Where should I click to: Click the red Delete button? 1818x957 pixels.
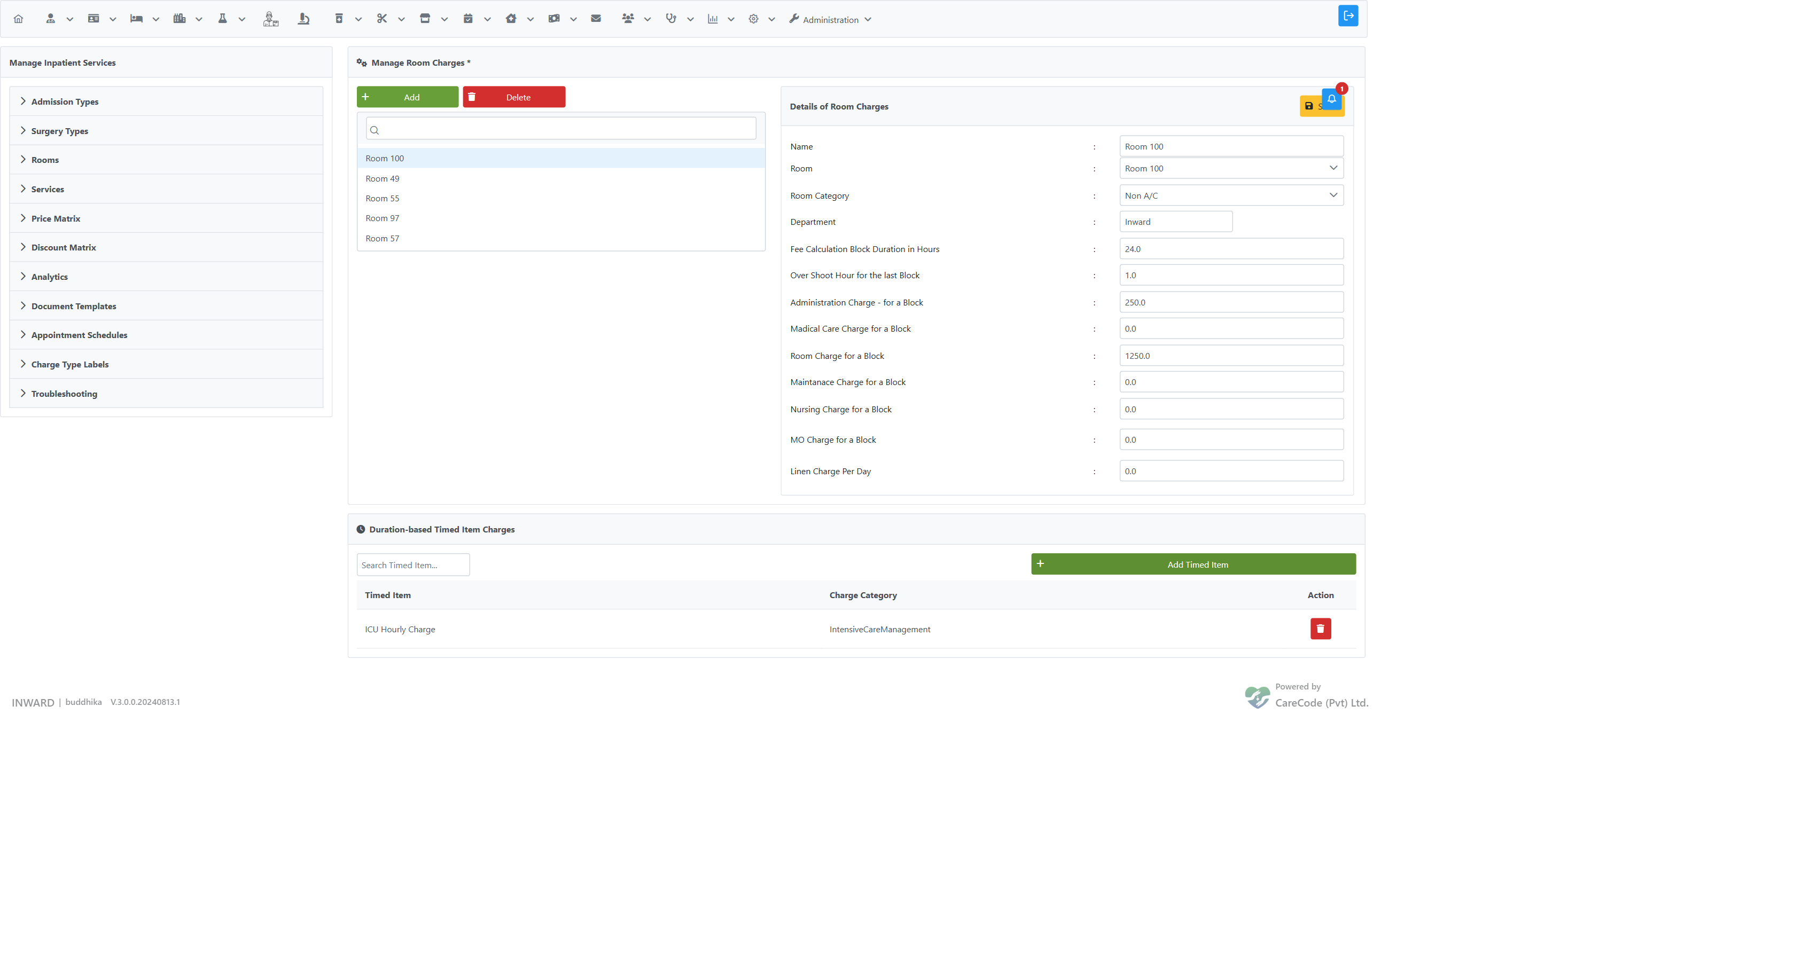click(514, 97)
